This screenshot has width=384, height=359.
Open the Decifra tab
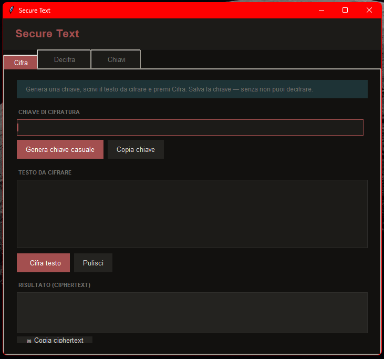pos(64,59)
